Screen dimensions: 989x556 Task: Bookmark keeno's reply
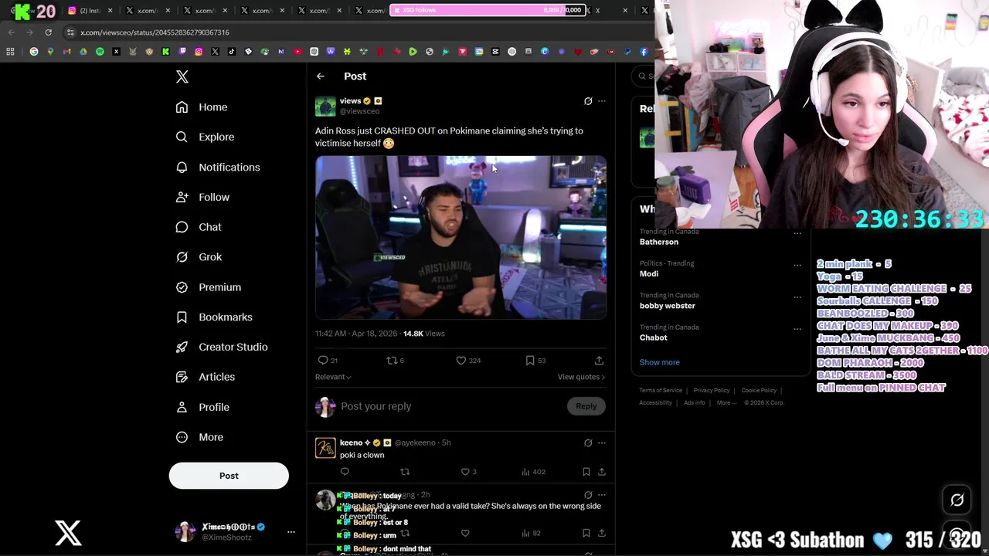[586, 472]
